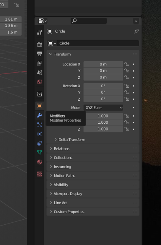Screen dimensions: 161x245
Task: Click the 1.81 m dimension field
Action: tap(11, 19)
